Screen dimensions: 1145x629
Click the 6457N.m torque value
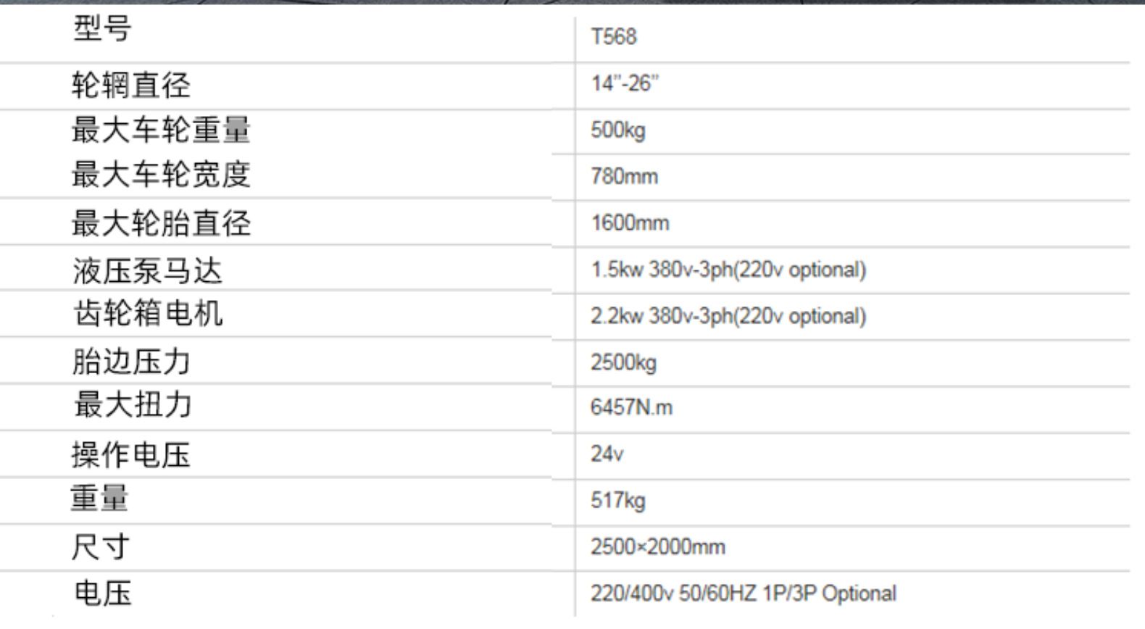pyautogui.click(x=631, y=407)
